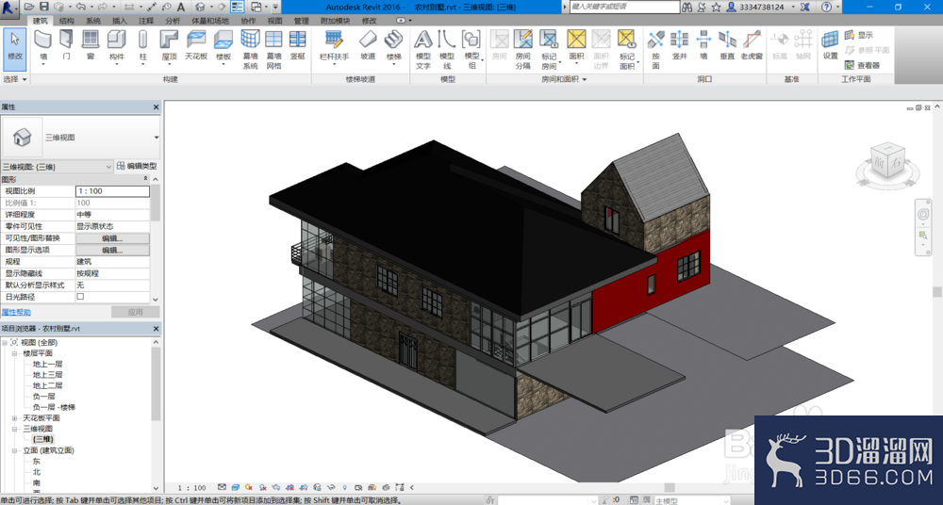Select the Stair (楼梯) tool
Viewport: 943px width, 505px height.
click(394, 46)
